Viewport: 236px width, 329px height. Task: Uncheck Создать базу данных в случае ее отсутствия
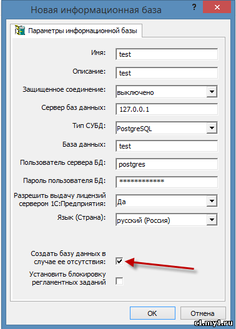119,261
